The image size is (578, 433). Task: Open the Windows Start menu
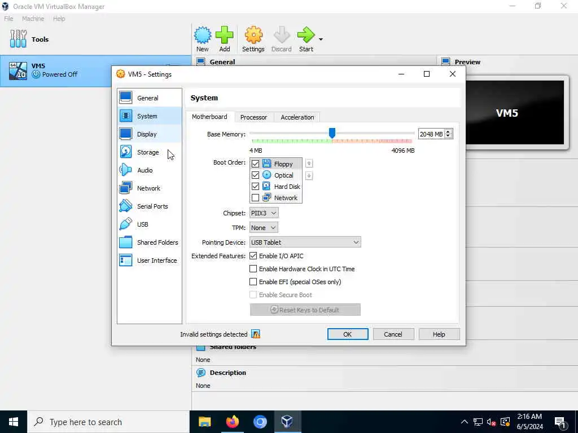click(x=14, y=422)
